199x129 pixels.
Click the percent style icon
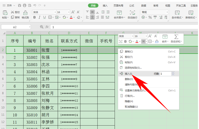[150, 17]
